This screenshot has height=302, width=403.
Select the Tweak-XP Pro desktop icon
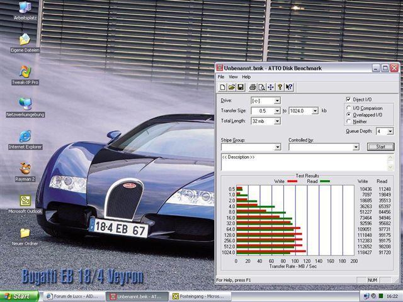coord(25,75)
